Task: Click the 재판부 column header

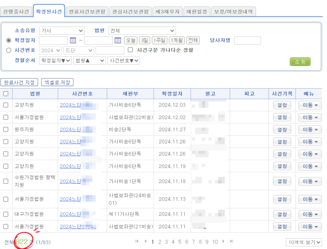Action: [130, 94]
